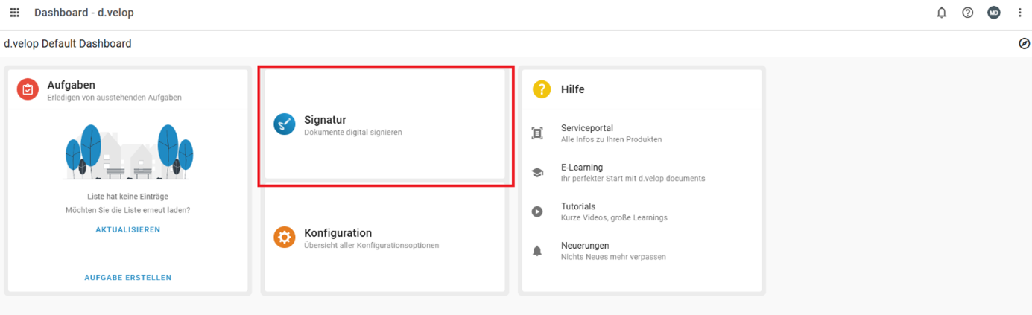Click 'Ihr perfekter Start mit d.velop documents'

633,179
